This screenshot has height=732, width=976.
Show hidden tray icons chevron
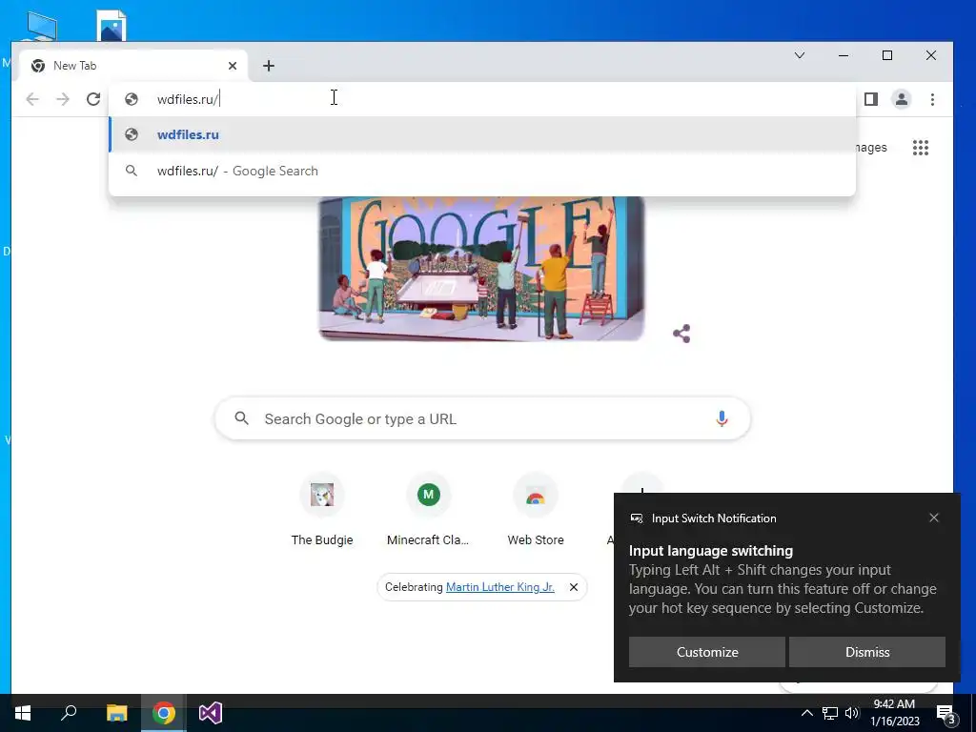click(x=806, y=713)
